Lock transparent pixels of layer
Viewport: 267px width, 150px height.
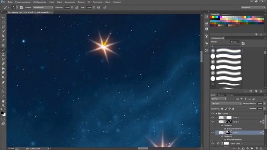222,108
